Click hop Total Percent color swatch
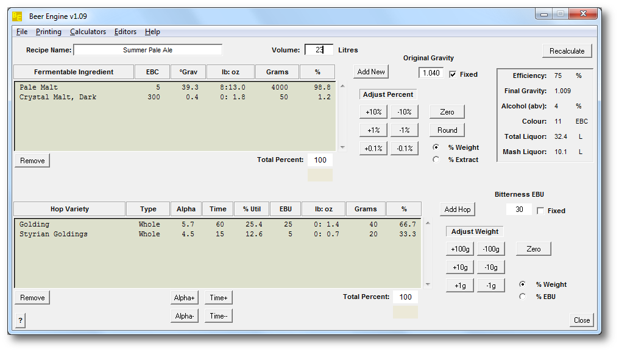The width and height of the screenshot is (619, 352). point(405,312)
